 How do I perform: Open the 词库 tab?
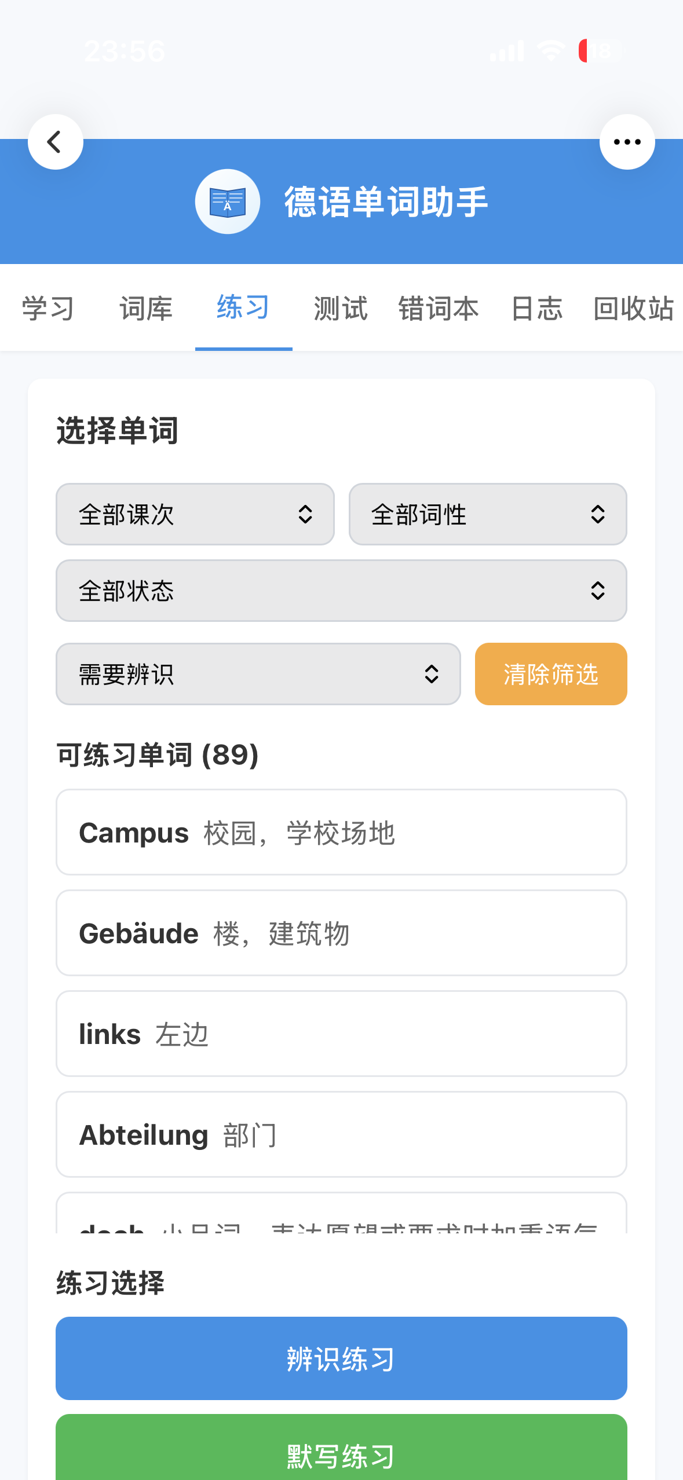tap(146, 308)
